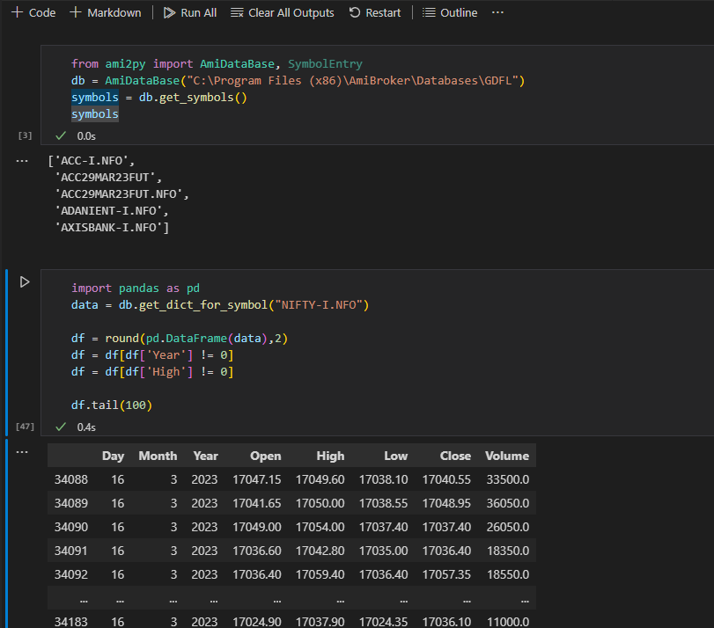Image resolution: width=714 pixels, height=628 pixels.
Task: Click execution count [3] of the first cell
Action: tap(23, 135)
